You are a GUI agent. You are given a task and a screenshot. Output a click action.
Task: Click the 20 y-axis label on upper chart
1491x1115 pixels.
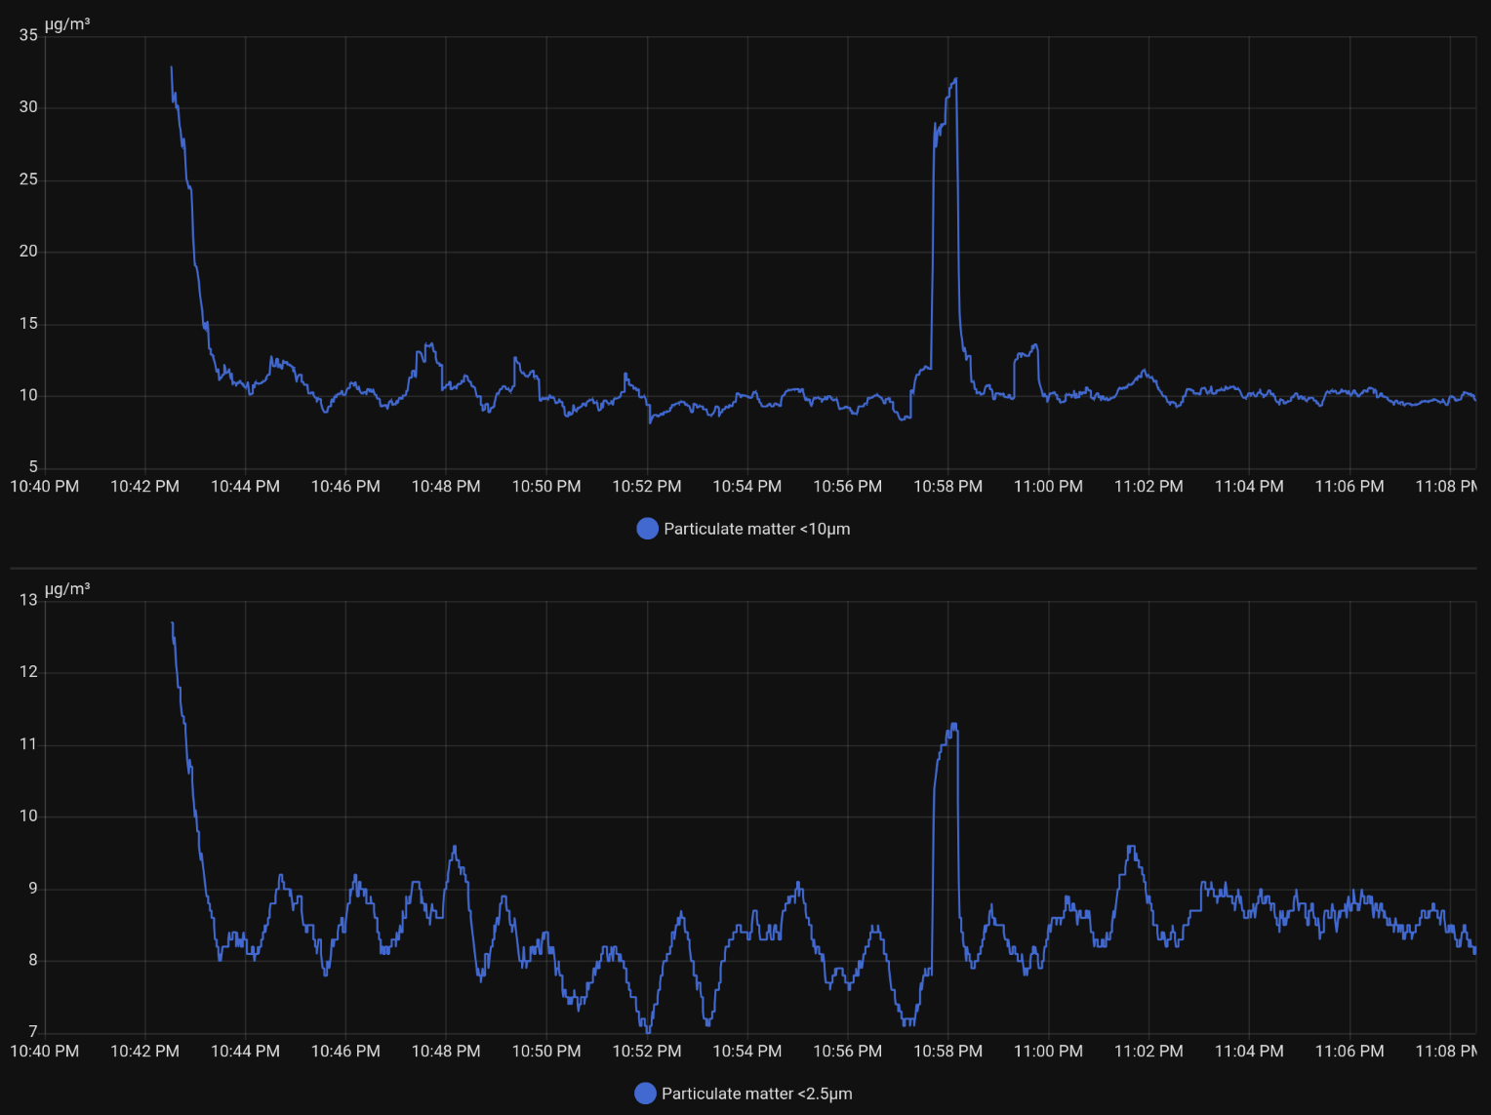click(x=28, y=252)
